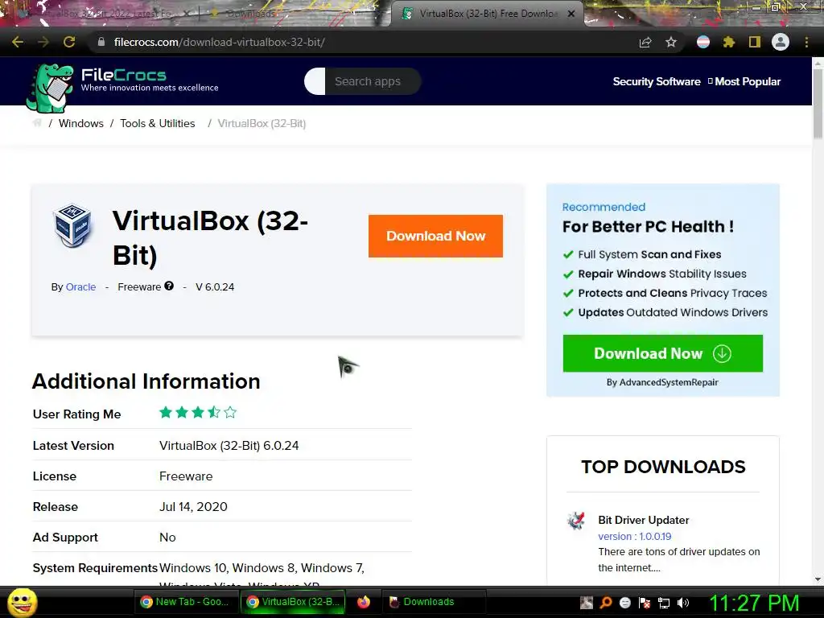Click 'By AdvancedSystemRepair' text
The height and width of the screenshot is (618, 824).
(x=662, y=382)
